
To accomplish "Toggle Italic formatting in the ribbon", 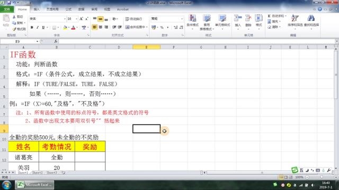I will point(38,27).
